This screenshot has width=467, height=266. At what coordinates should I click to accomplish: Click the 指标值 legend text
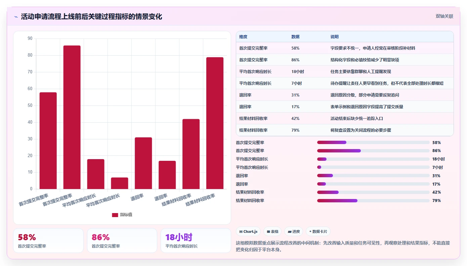tap(126, 215)
